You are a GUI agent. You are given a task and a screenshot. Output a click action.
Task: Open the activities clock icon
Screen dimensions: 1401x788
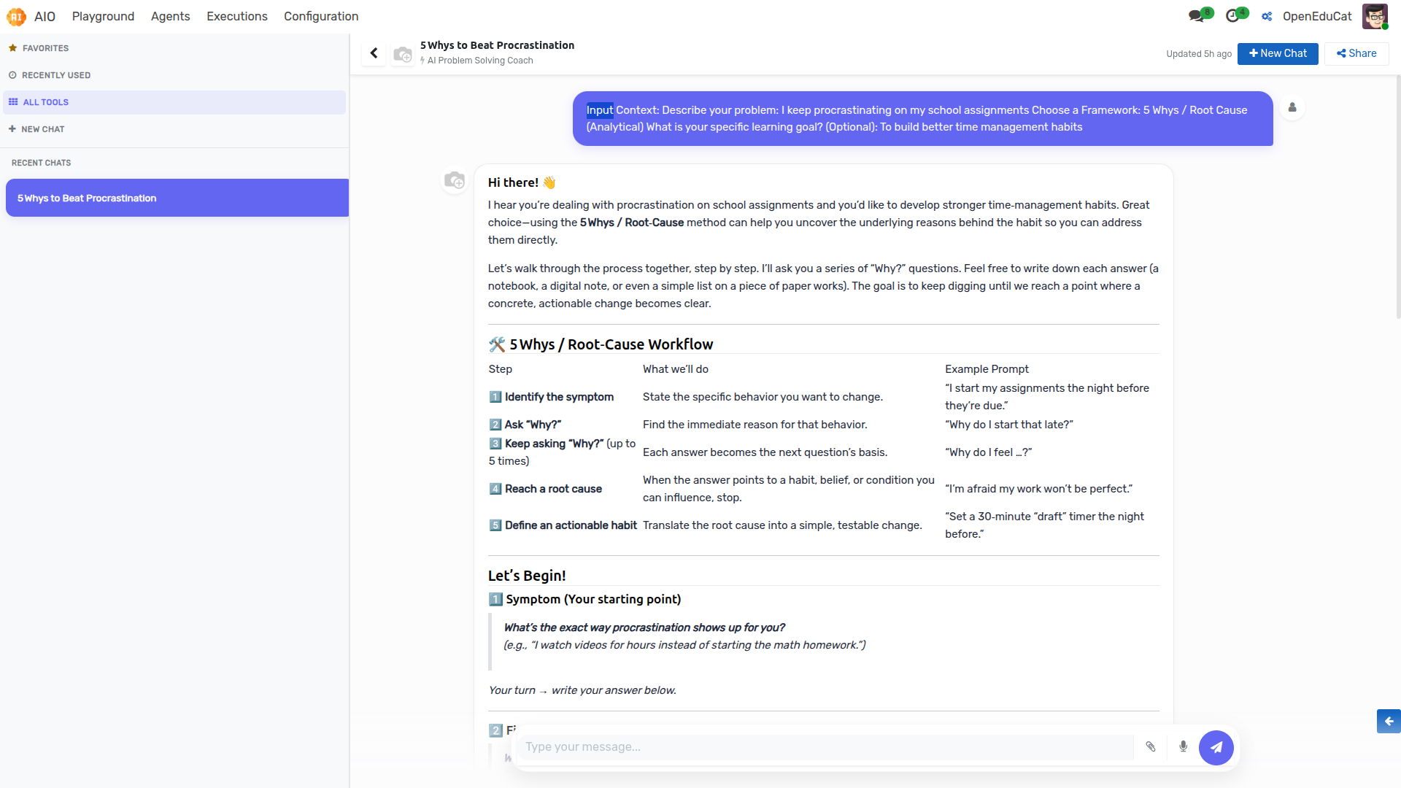pos(1232,16)
